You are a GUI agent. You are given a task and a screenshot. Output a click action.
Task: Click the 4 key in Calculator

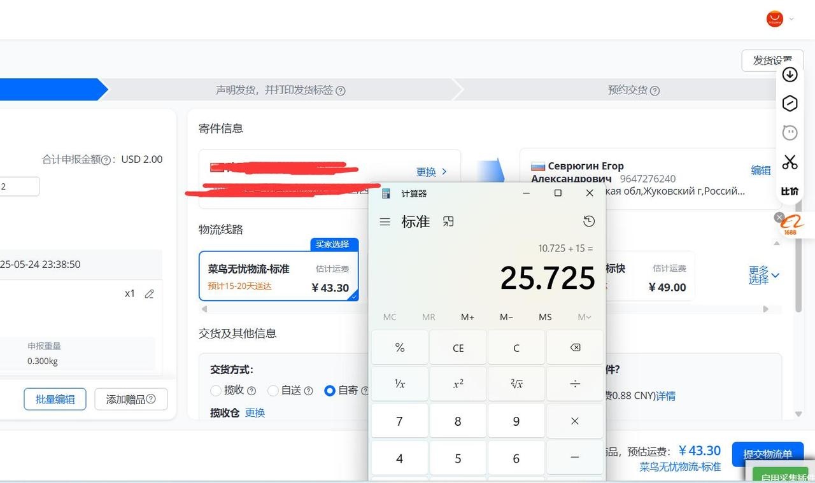click(x=400, y=458)
